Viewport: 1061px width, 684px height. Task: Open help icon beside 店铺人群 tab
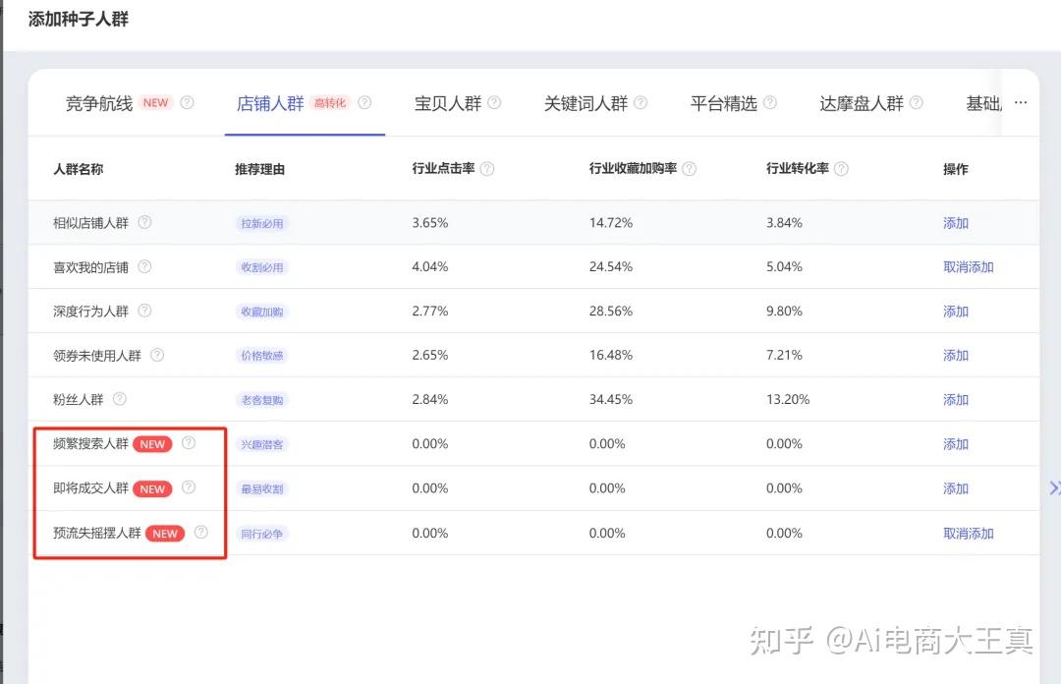(x=364, y=102)
